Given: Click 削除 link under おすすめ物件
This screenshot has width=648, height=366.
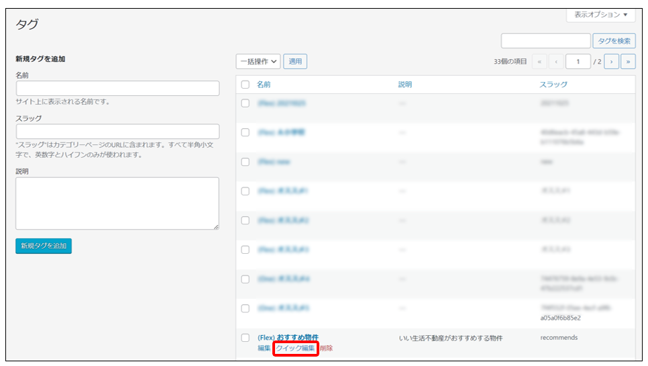Looking at the screenshot, I should click(326, 349).
